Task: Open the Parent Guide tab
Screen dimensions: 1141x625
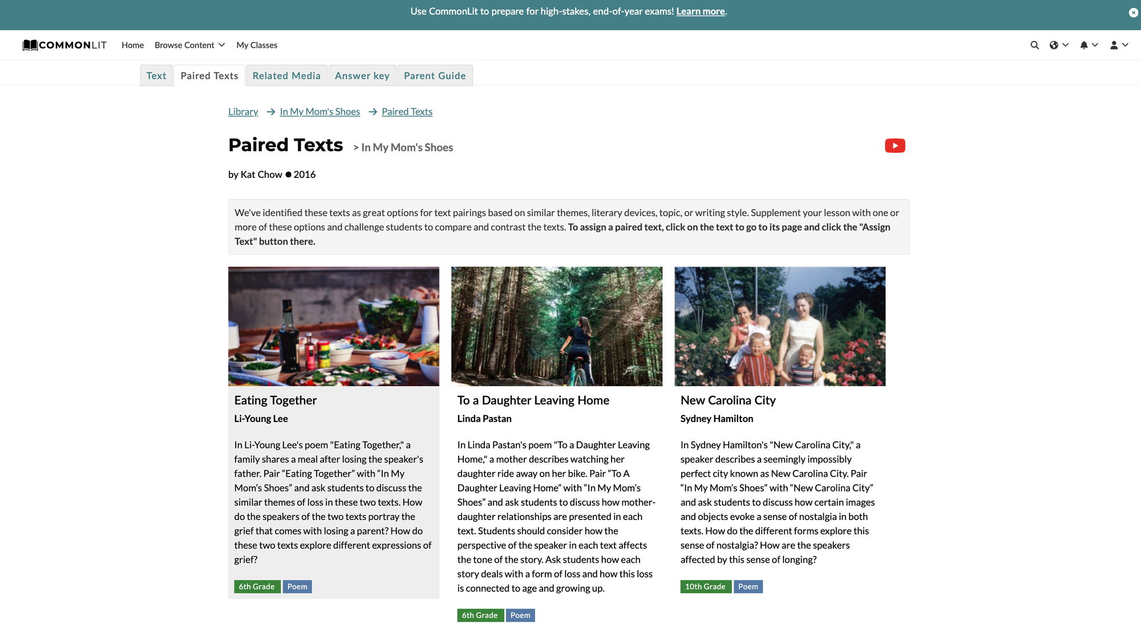Action: 435,75
